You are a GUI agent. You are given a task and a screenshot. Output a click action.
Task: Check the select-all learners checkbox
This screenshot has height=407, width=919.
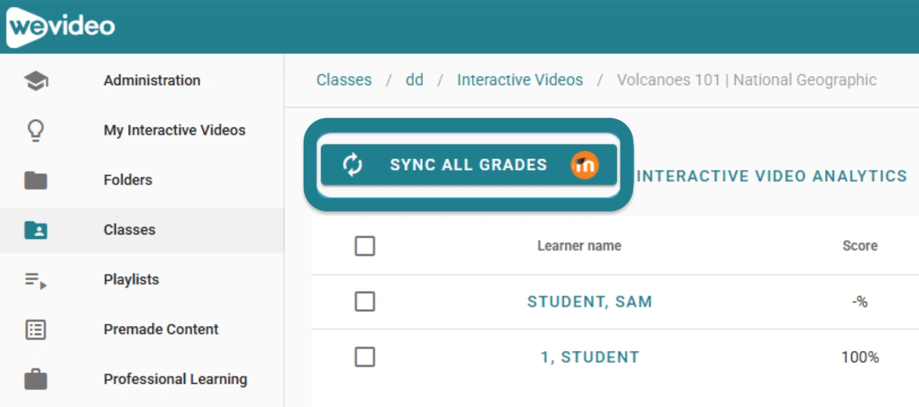[x=365, y=246]
